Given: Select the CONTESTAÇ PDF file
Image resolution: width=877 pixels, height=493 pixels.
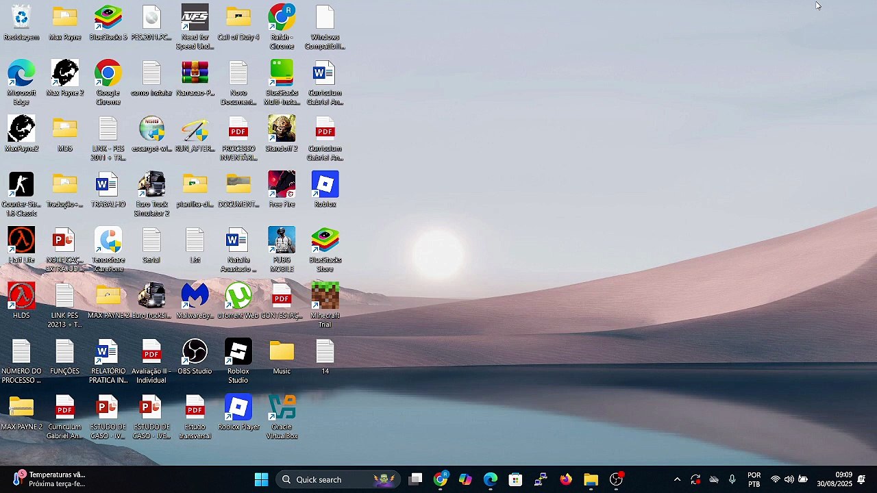Looking at the screenshot, I should [x=282, y=301].
